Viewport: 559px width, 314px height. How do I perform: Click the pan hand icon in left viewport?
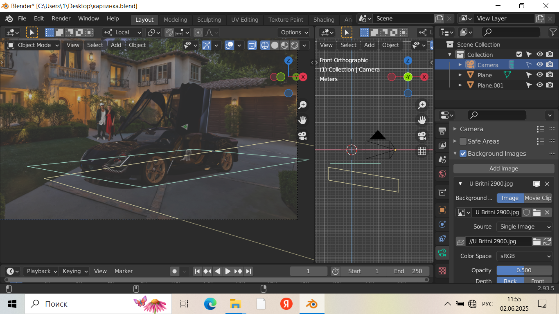302,120
